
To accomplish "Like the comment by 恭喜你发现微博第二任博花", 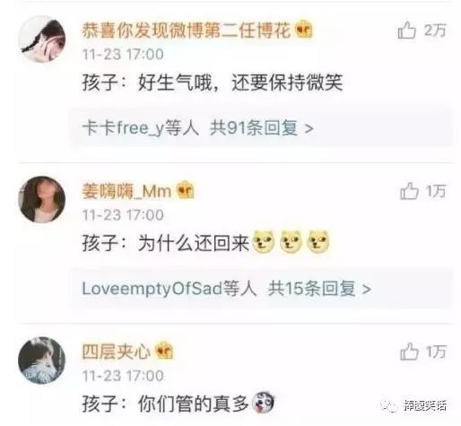I will pos(406,30).
